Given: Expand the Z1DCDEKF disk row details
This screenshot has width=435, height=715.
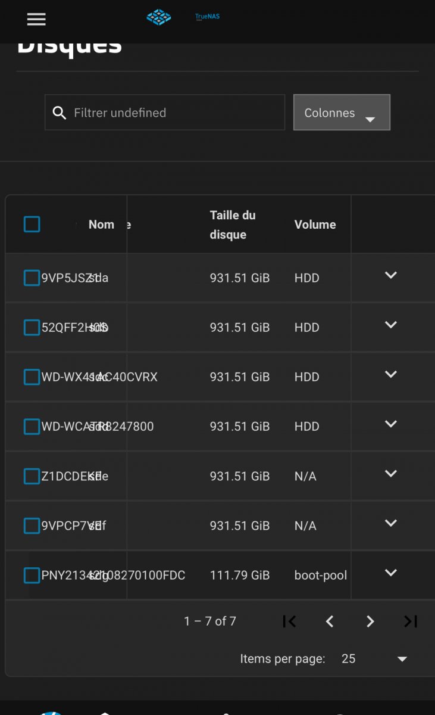Looking at the screenshot, I should 390,474.
